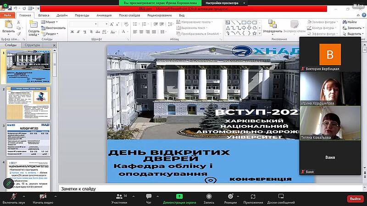Click Восстановить reset slide button
Image resolution: width=367 pixels, height=206 pixels.
click(53, 28)
